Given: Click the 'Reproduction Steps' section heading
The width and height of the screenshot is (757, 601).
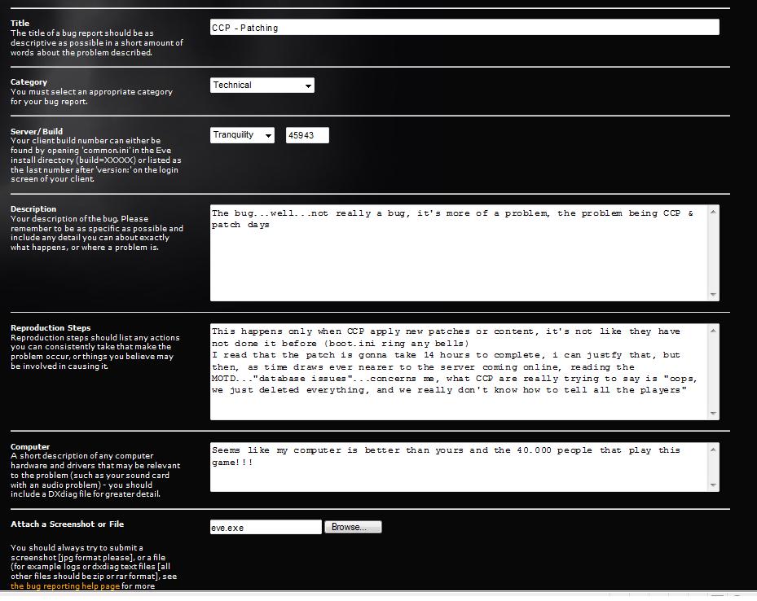Looking at the screenshot, I should 51,328.
